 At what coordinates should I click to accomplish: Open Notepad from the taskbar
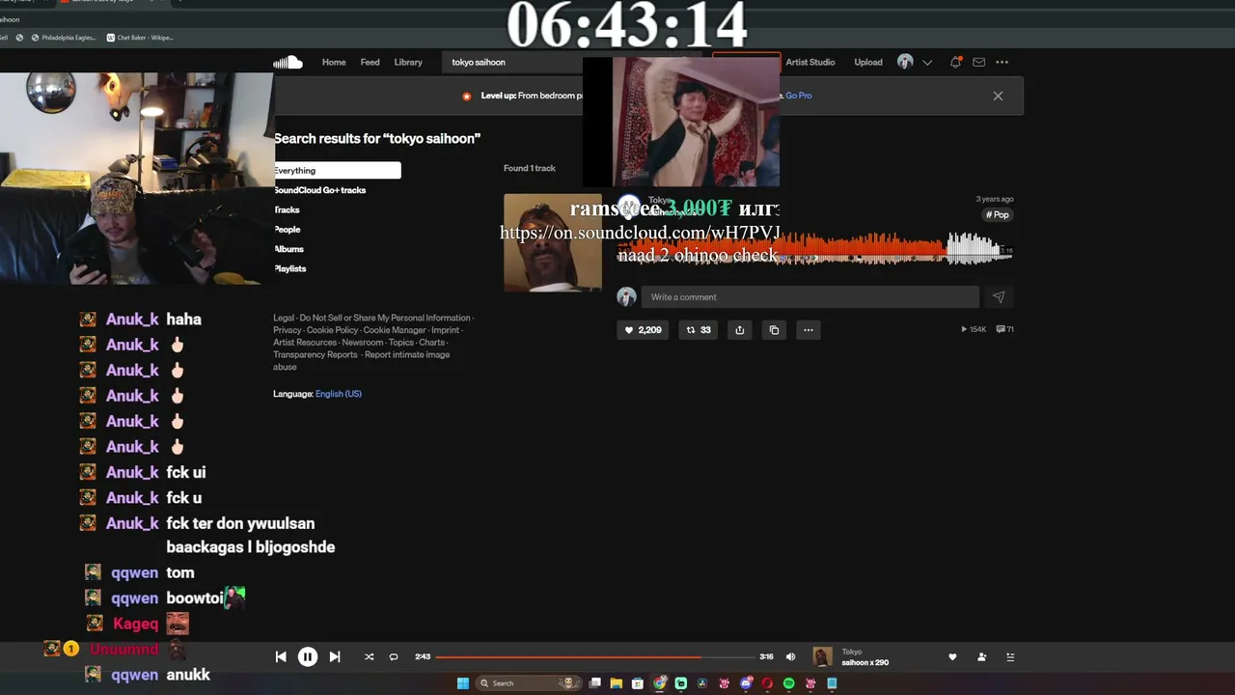(x=832, y=683)
